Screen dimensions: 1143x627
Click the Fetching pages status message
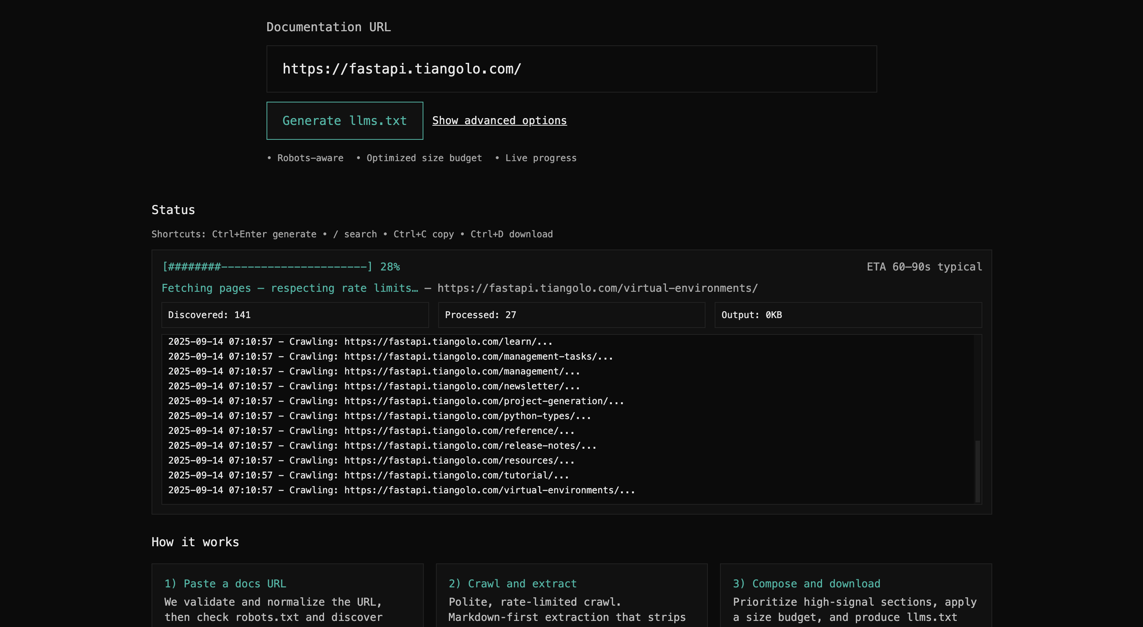click(290, 288)
